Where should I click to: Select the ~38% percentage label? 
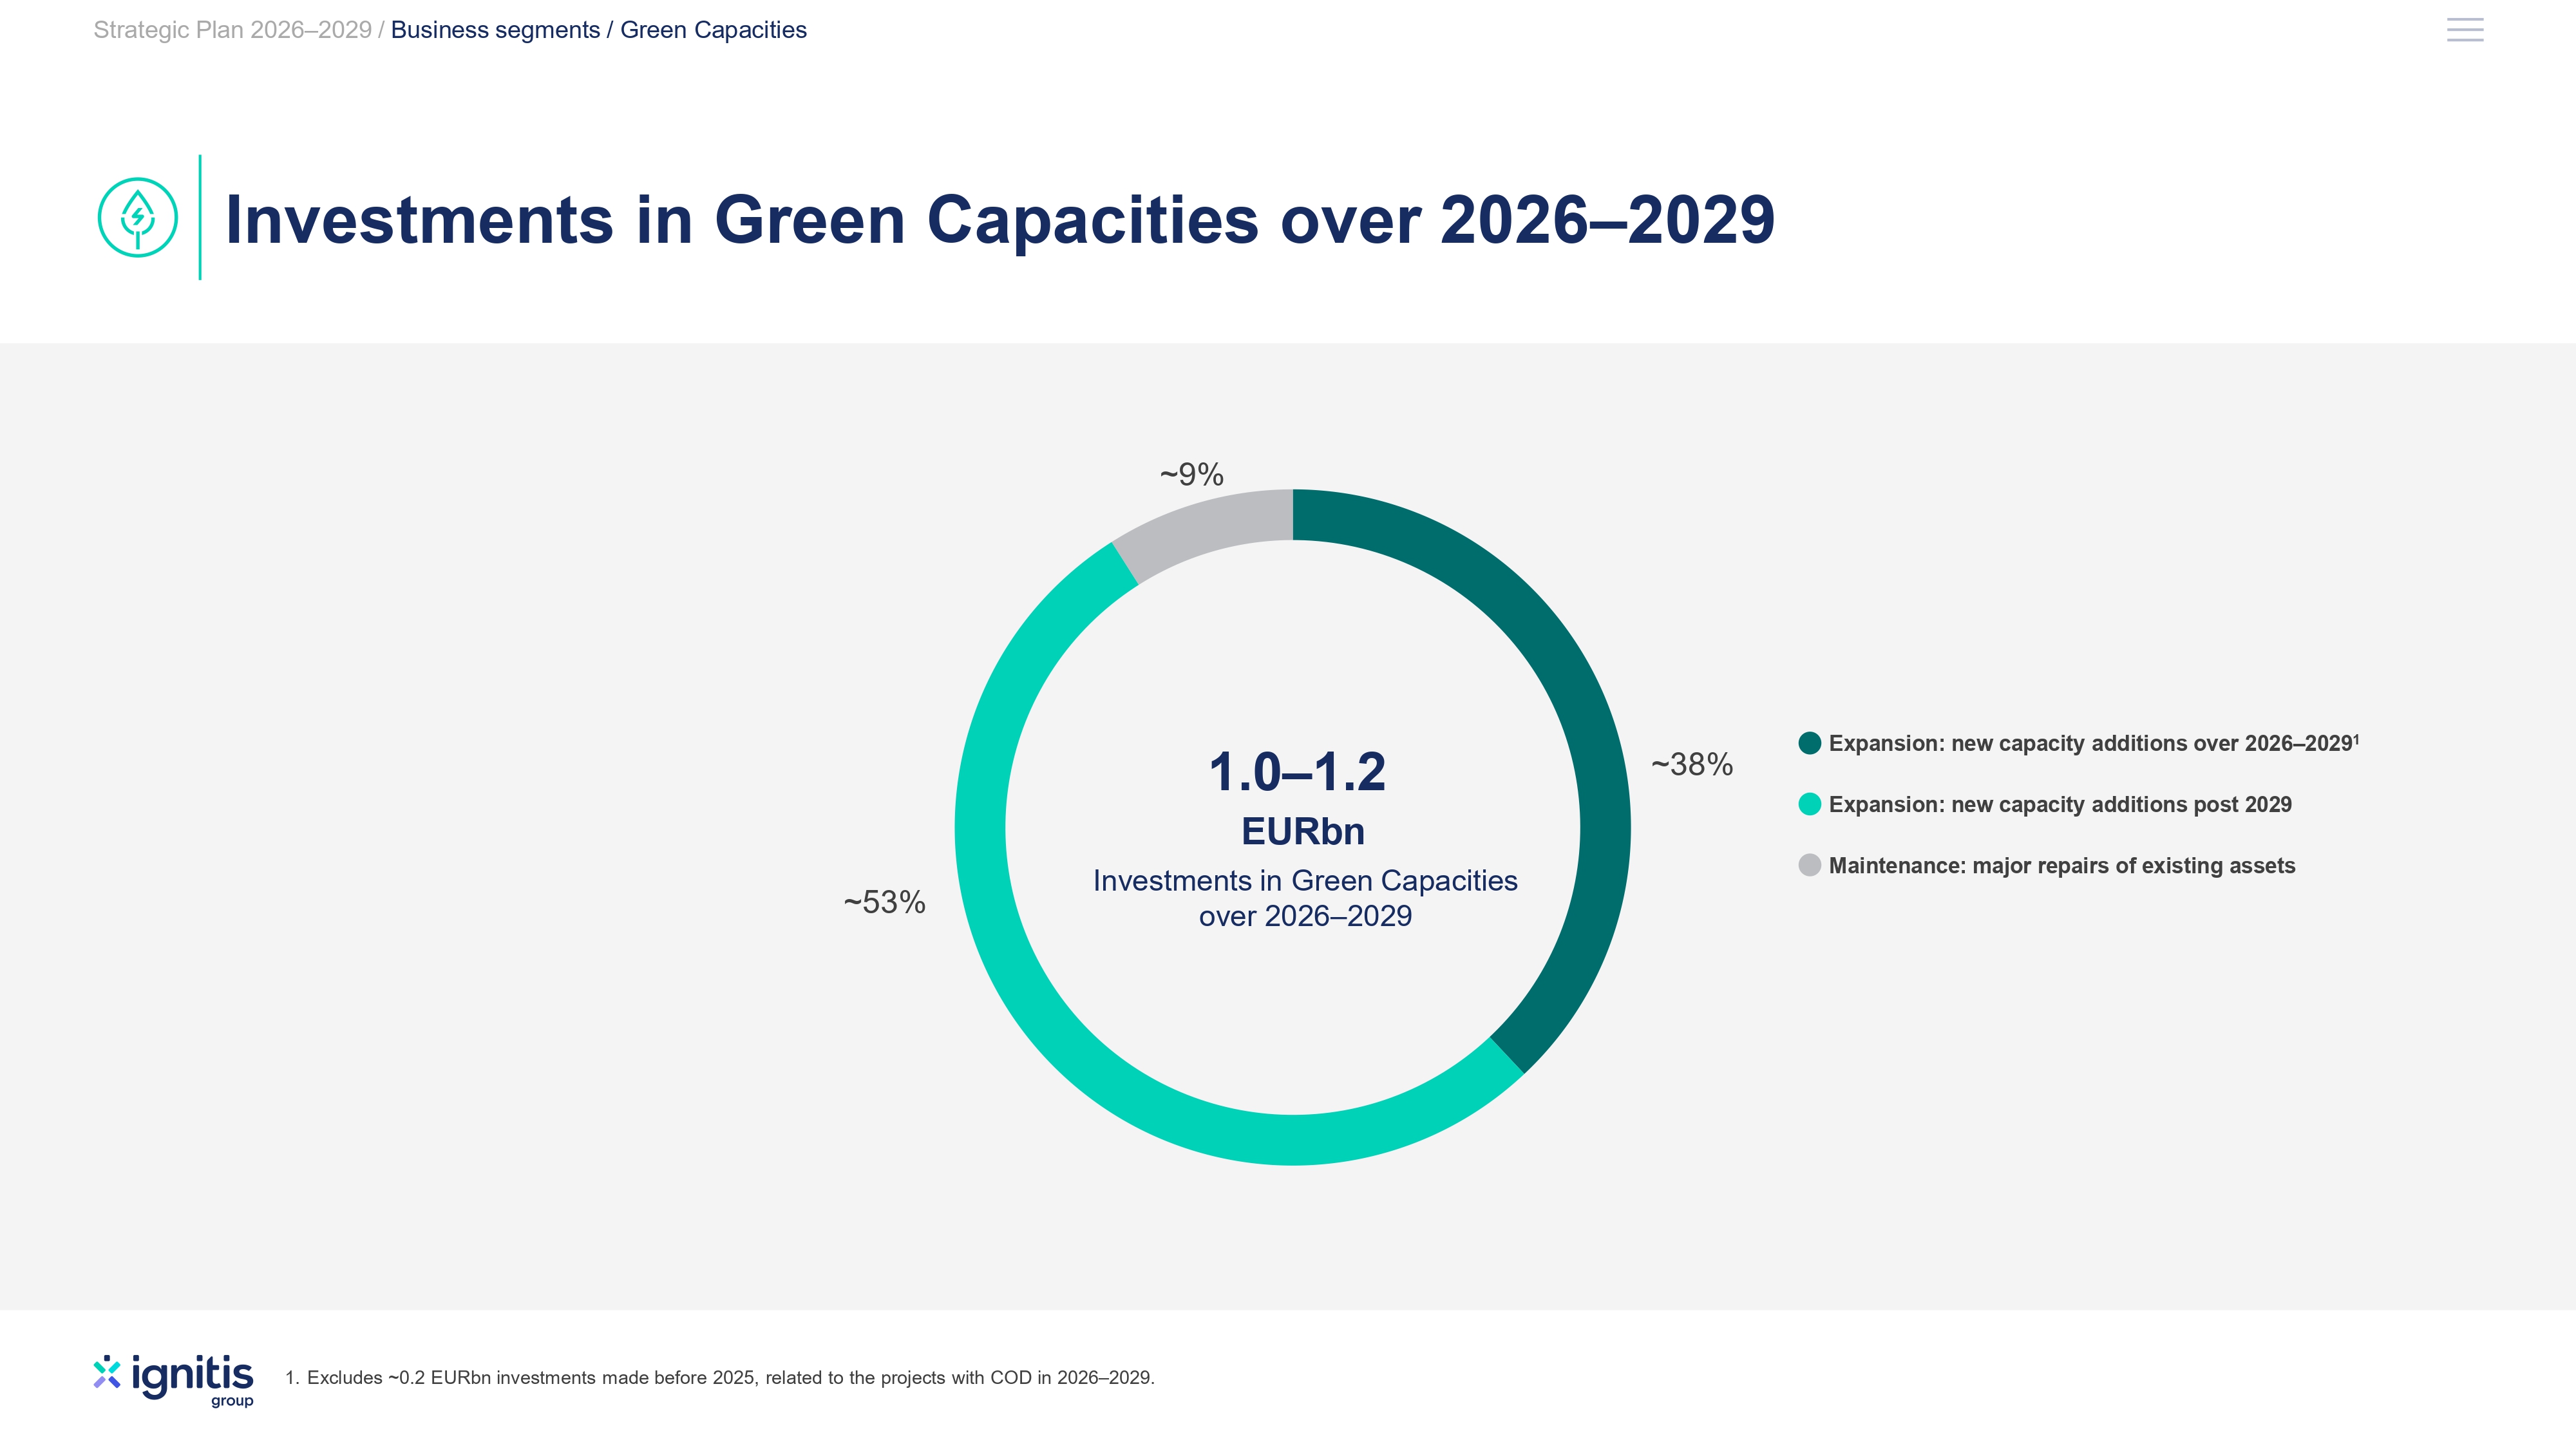tap(1692, 765)
